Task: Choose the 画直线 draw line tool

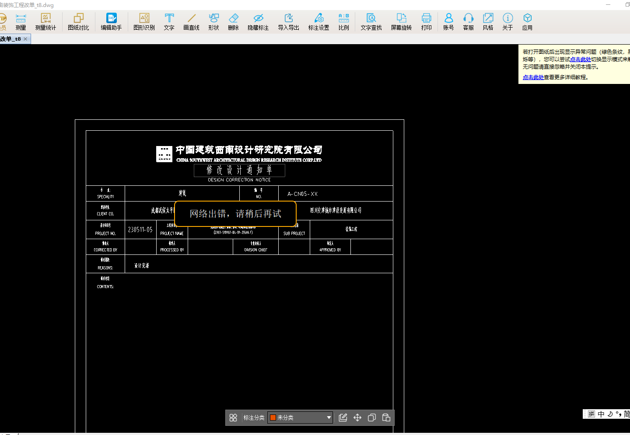Action: (191, 21)
